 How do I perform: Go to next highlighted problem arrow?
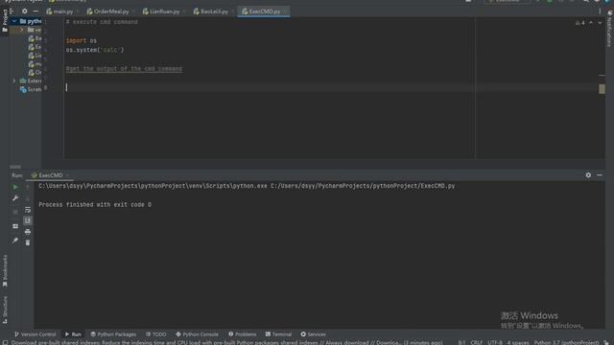600,23
